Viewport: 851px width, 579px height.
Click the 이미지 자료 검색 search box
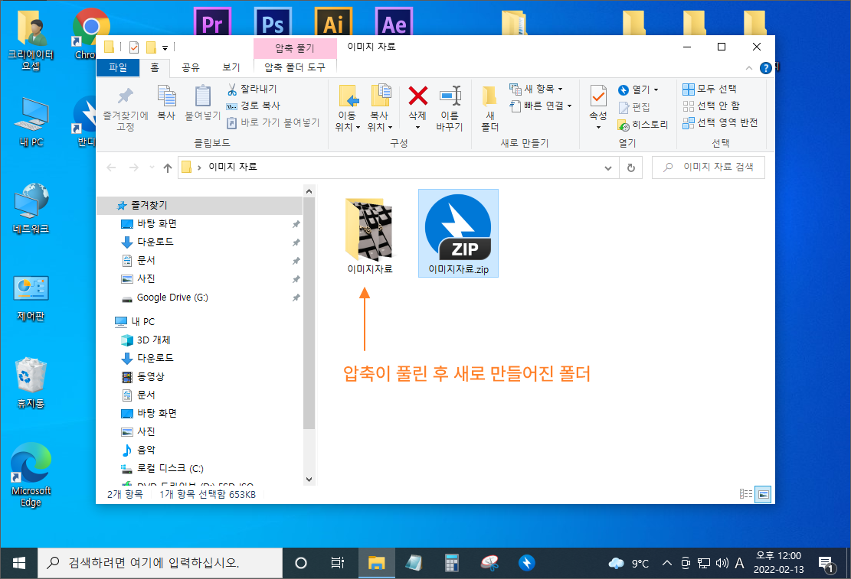tap(709, 168)
